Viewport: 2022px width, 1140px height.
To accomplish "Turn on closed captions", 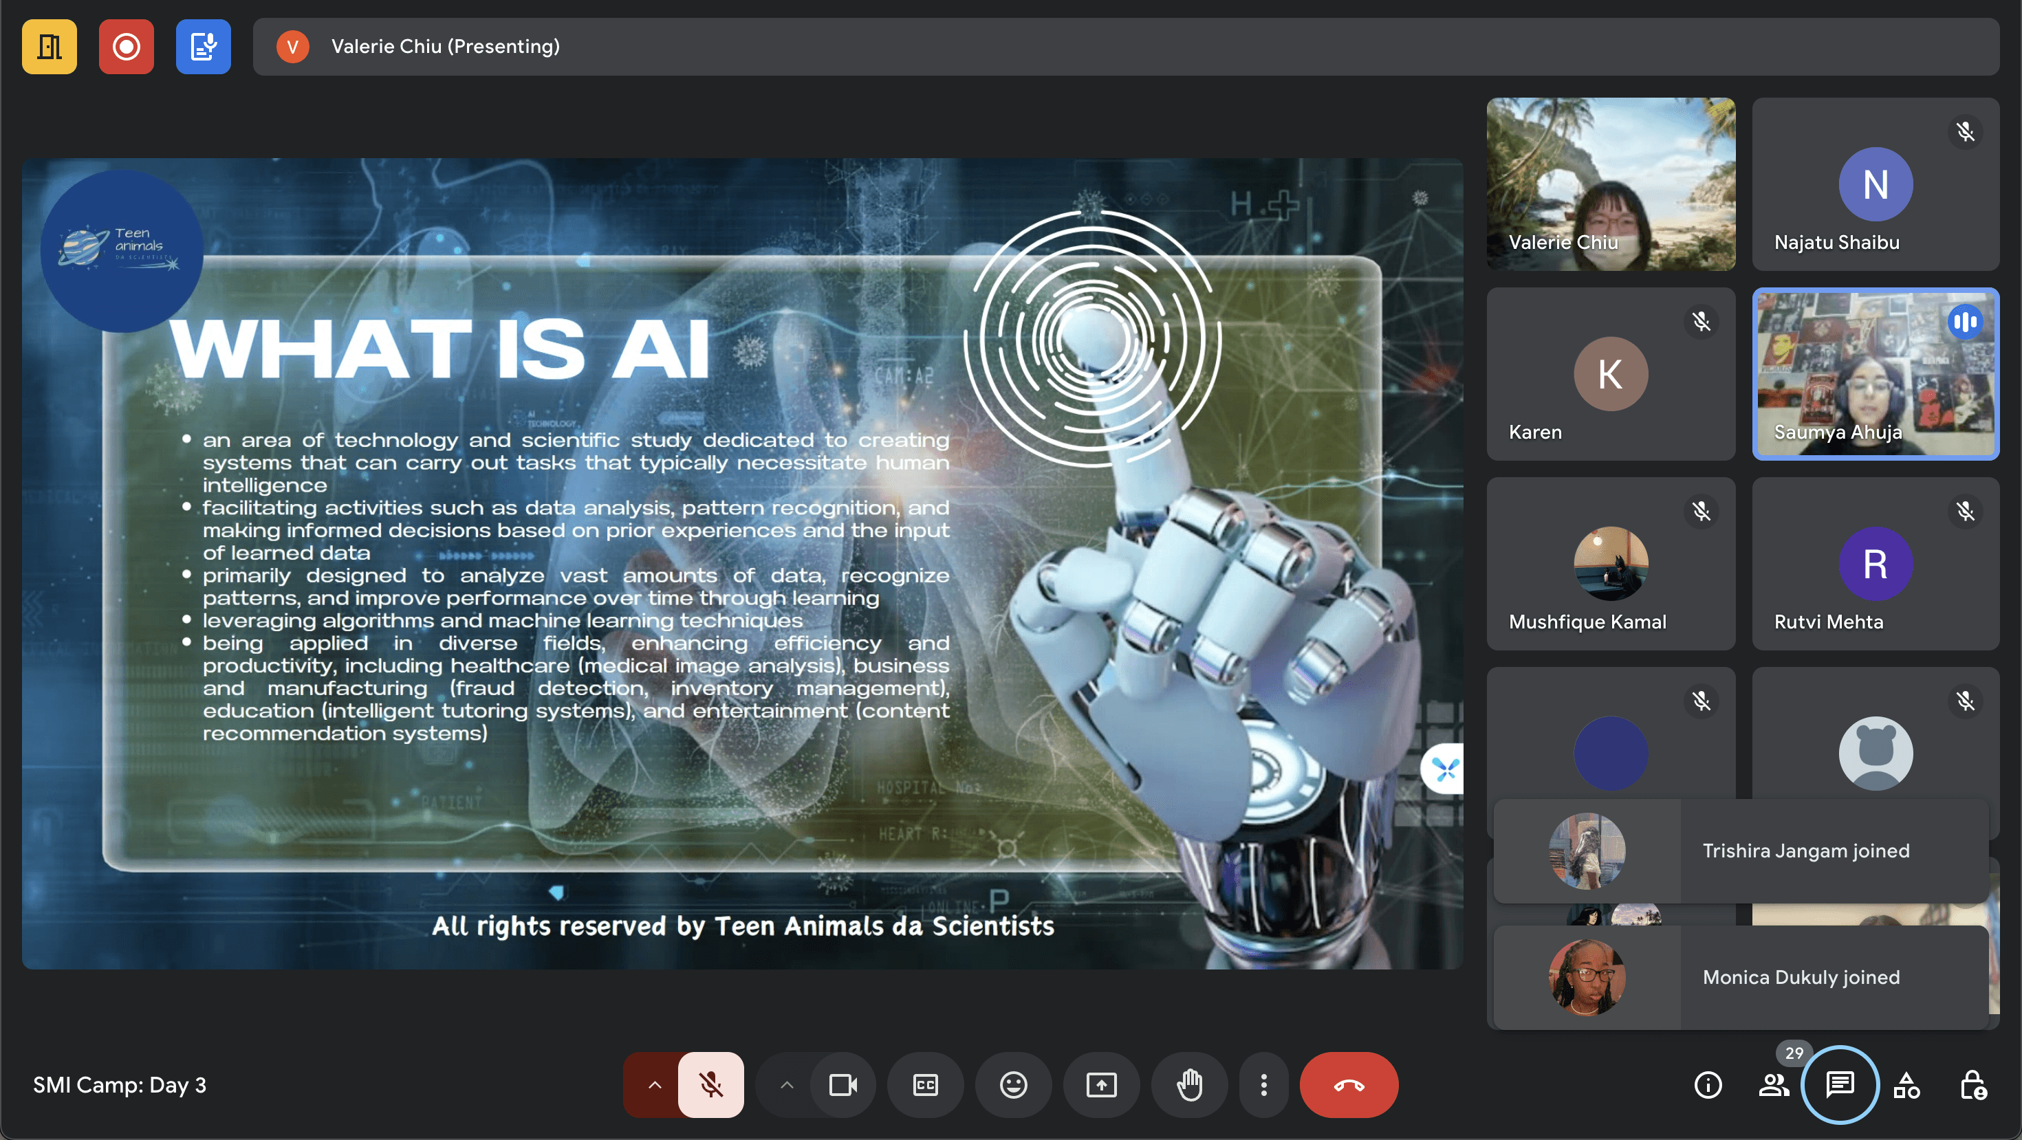I will click(926, 1085).
